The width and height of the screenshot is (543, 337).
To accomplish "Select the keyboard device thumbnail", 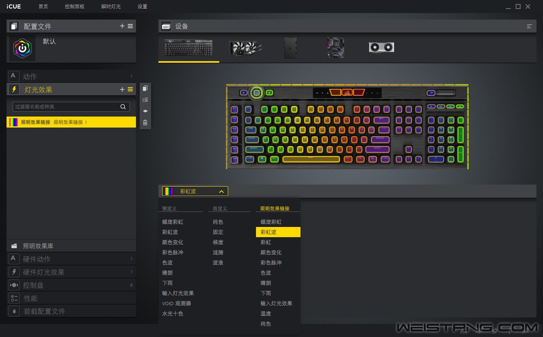I will (x=188, y=48).
